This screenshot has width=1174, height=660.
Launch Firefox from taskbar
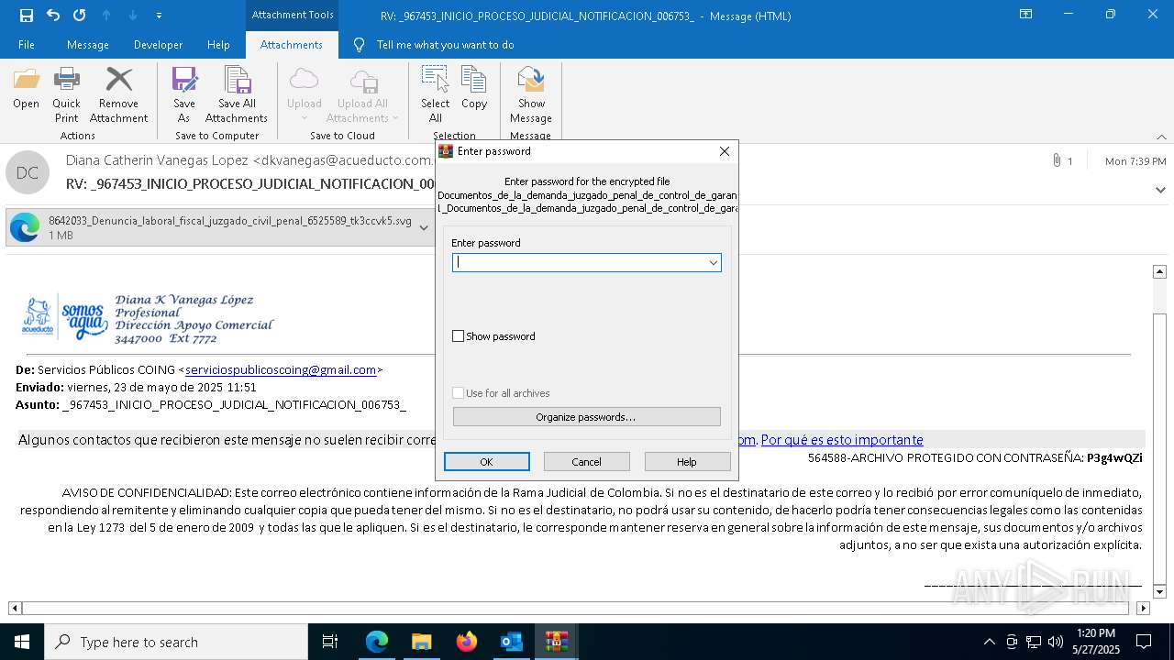[466, 642]
